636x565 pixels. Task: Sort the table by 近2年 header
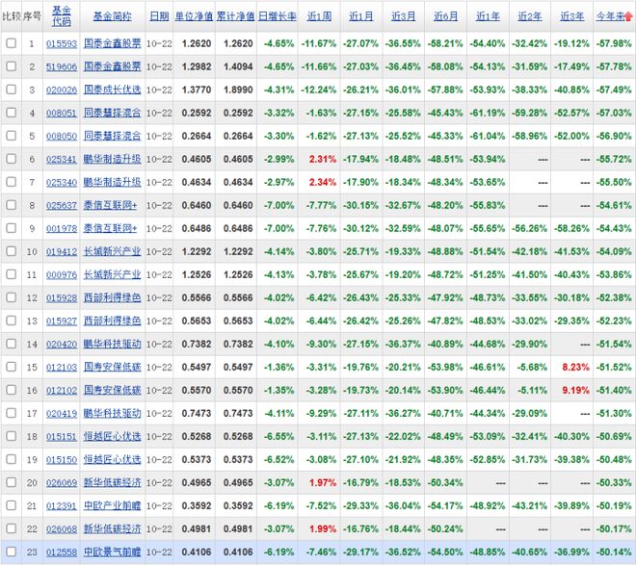[530, 16]
